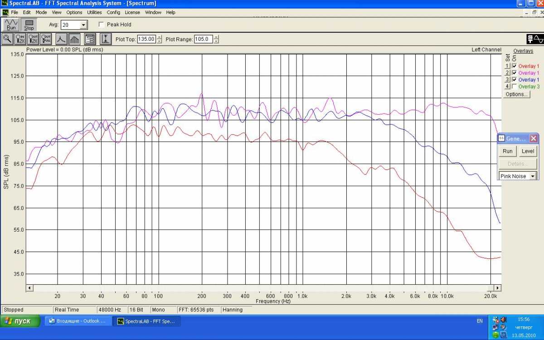Select the magnifying glass zoom tool
The width and height of the screenshot is (544, 340).
point(7,39)
